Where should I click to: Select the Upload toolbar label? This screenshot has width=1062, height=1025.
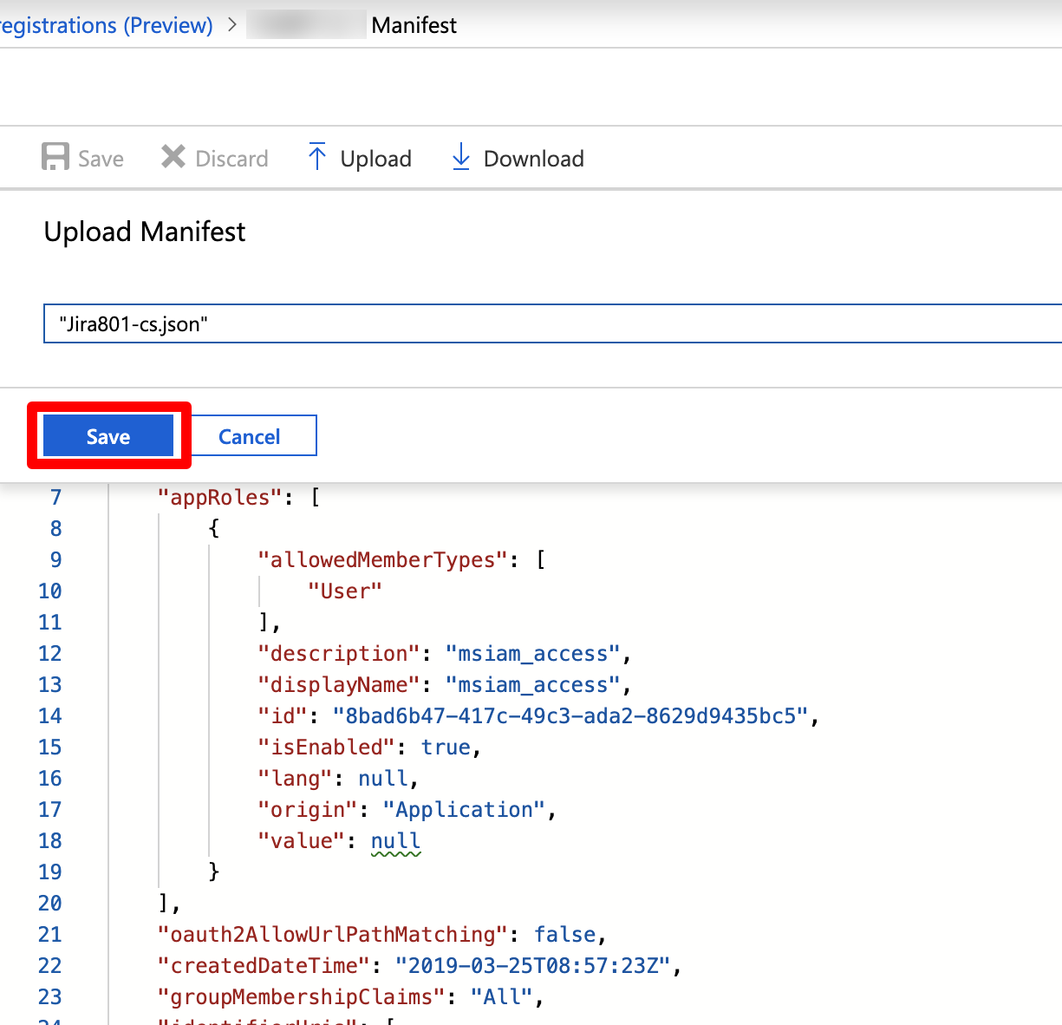point(376,159)
